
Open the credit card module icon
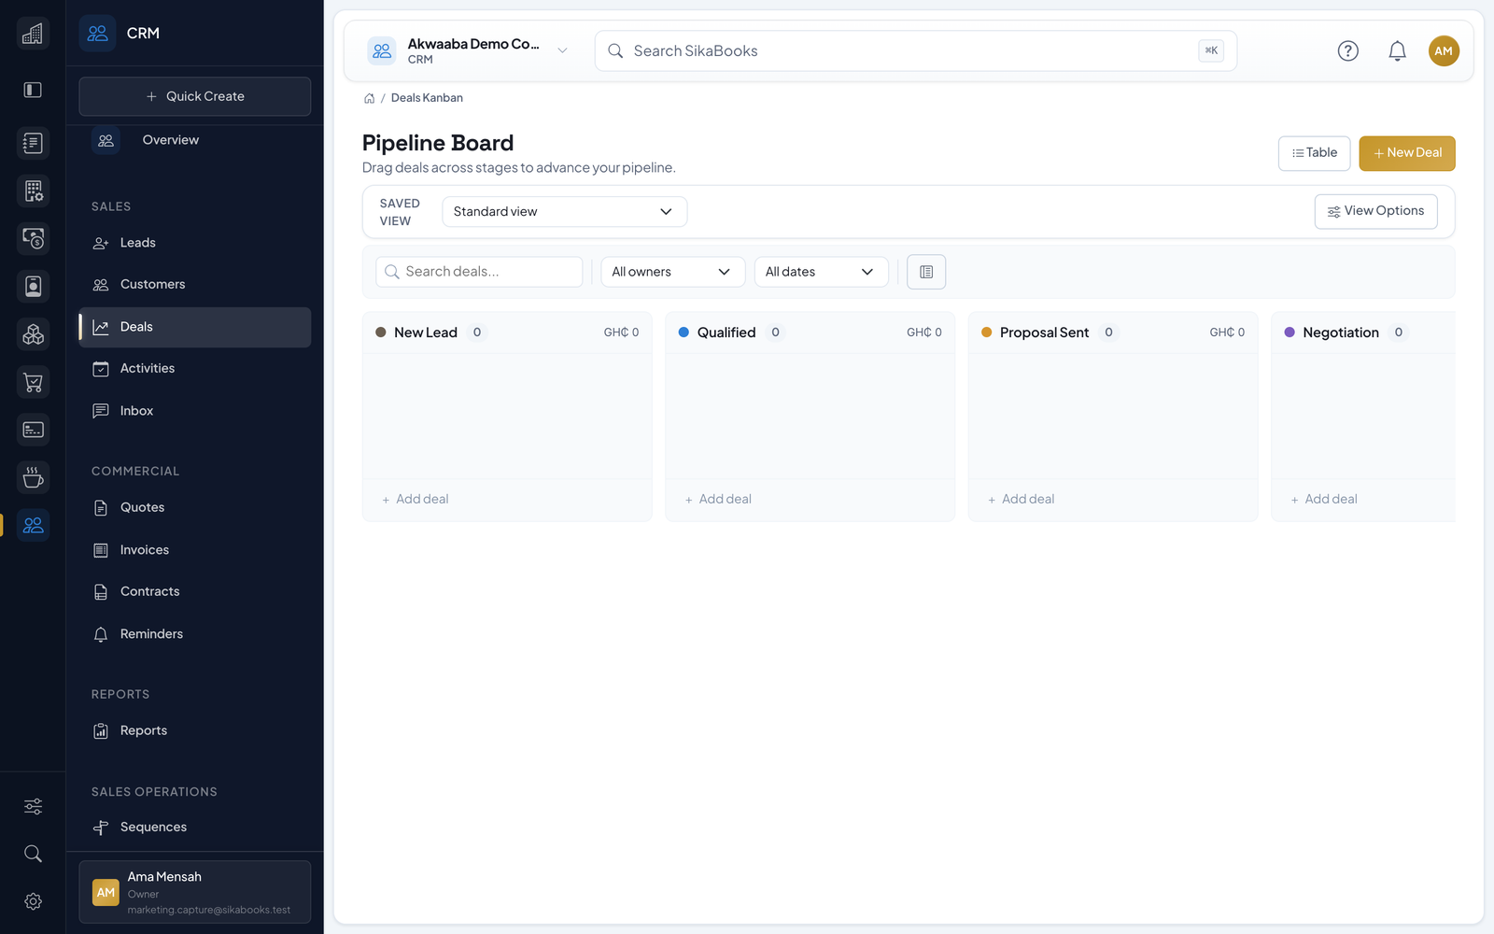click(x=33, y=430)
